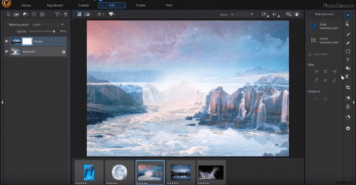Select the Text tool
This screenshot has height=185, width=356.
(348, 60)
